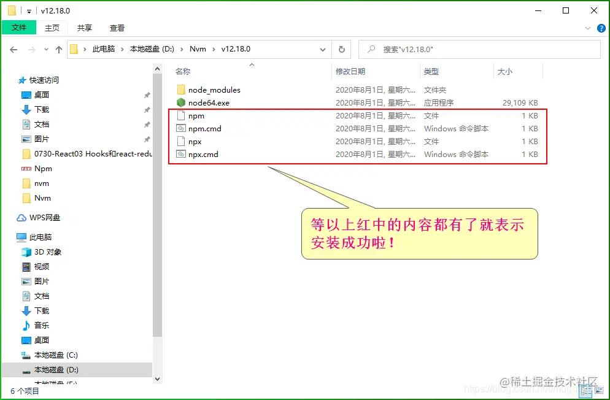Go back with the left arrow
This screenshot has height=400, width=610.
coord(14,49)
